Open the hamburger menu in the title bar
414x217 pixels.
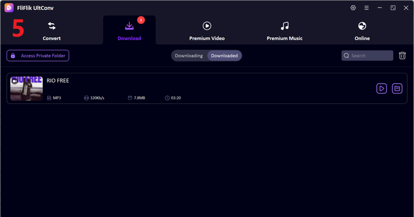click(366, 8)
